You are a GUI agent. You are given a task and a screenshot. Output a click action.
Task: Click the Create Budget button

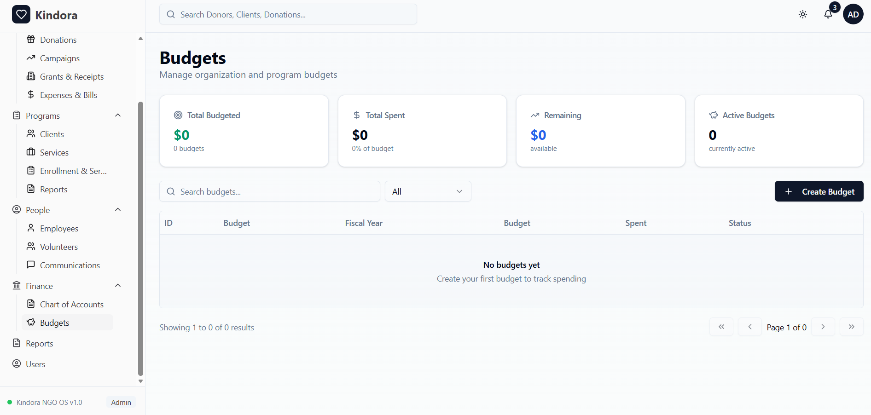tap(819, 191)
